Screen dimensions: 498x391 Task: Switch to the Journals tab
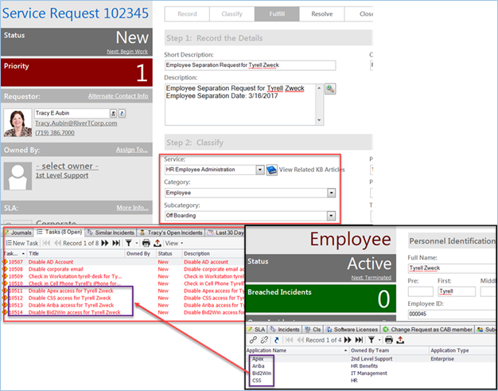(x=18, y=233)
